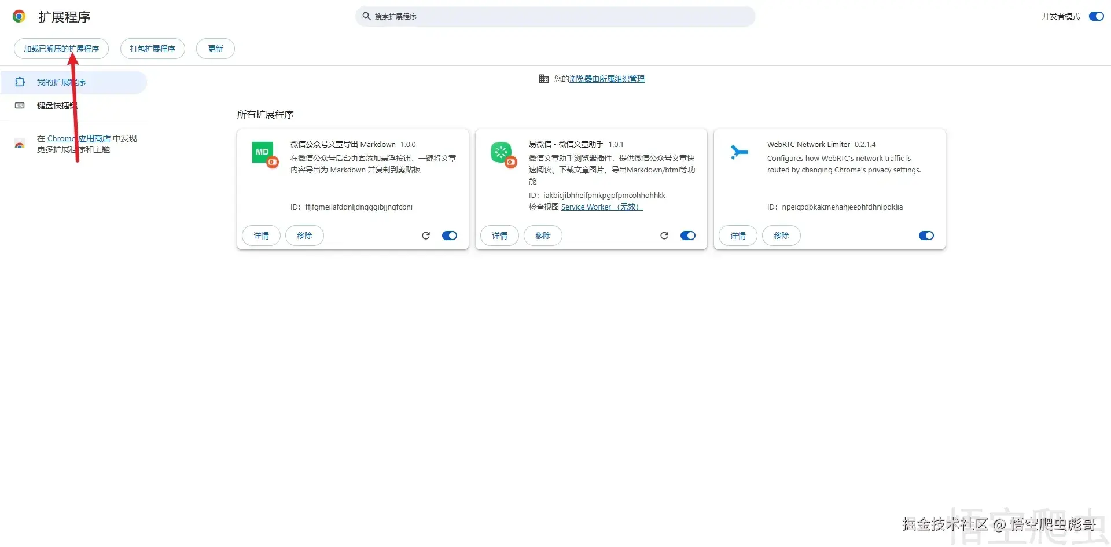This screenshot has width=1111, height=547.
Task: Turn off 开发者模式 developer mode
Action: 1096,16
